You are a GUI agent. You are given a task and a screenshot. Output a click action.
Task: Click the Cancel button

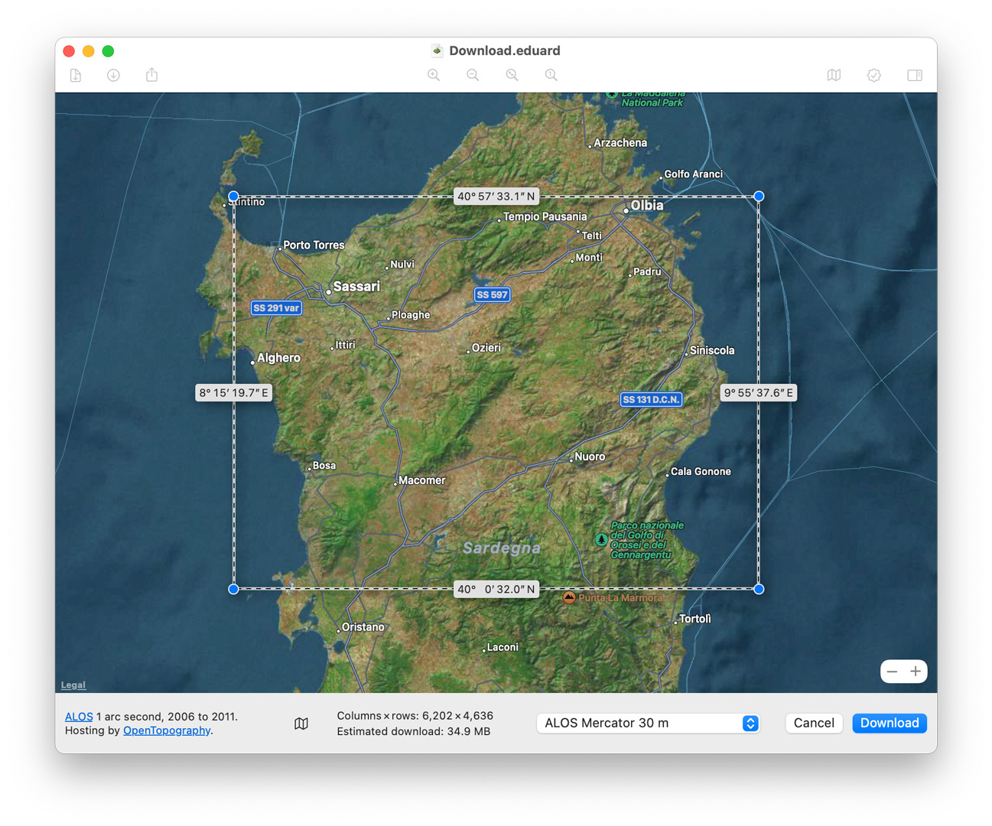(x=814, y=723)
